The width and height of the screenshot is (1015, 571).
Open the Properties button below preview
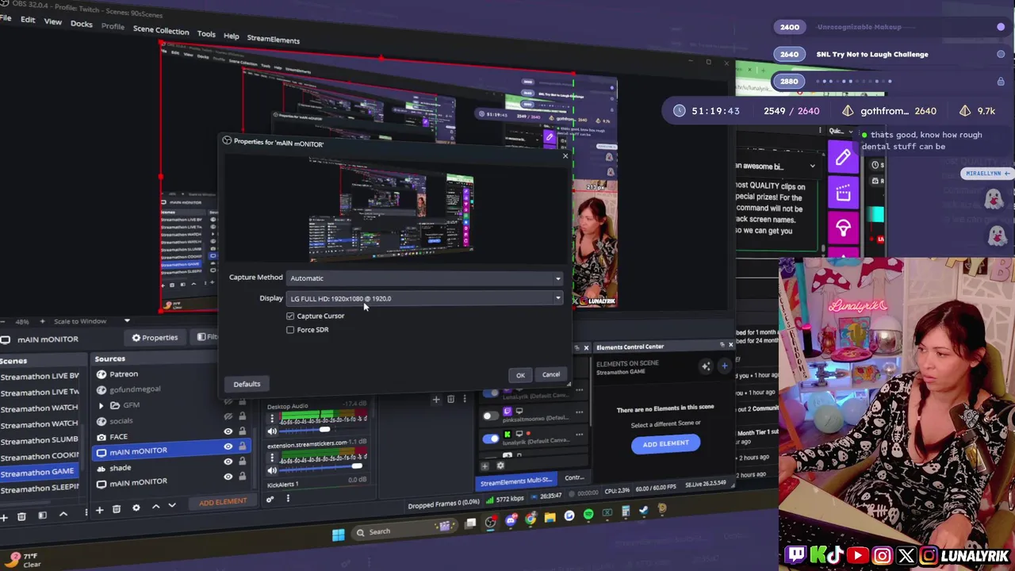tap(155, 338)
